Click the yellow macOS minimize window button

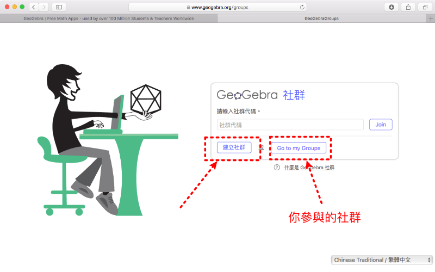tap(15, 7)
